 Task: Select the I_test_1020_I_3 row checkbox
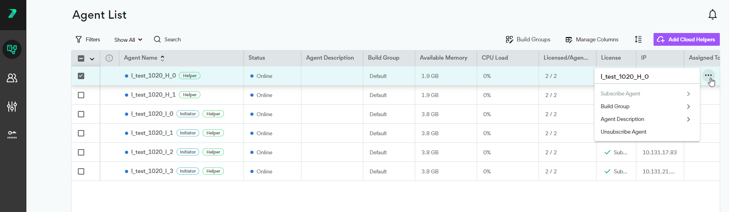click(x=81, y=171)
